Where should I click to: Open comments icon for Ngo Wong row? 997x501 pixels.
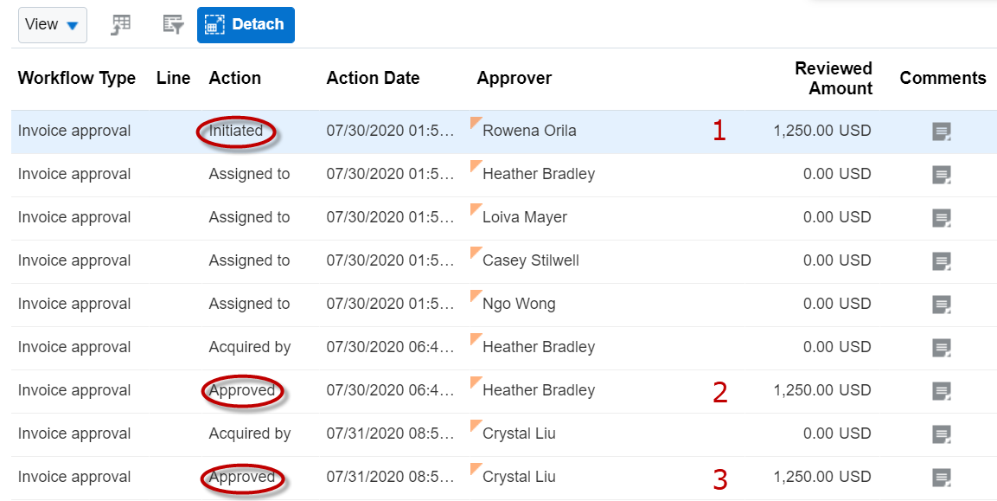pyautogui.click(x=942, y=305)
